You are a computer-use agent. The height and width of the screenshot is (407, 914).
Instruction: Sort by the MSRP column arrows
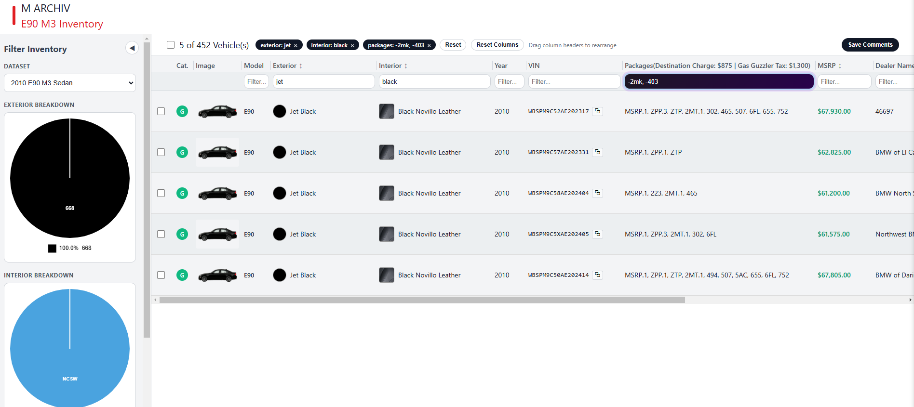(840, 66)
